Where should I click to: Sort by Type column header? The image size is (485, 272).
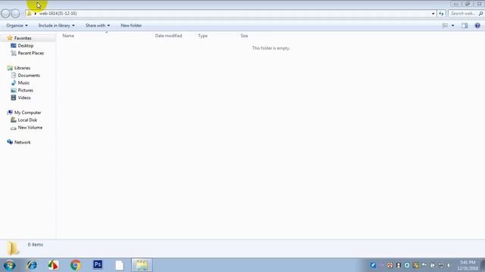[202, 36]
